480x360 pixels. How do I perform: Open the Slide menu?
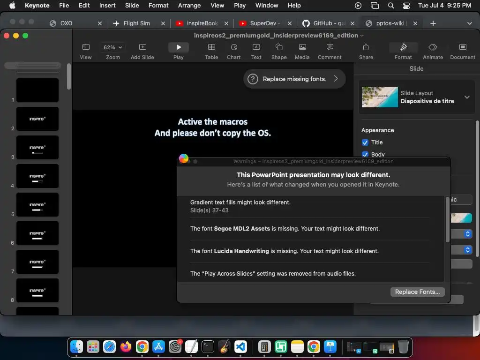[132, 6]
